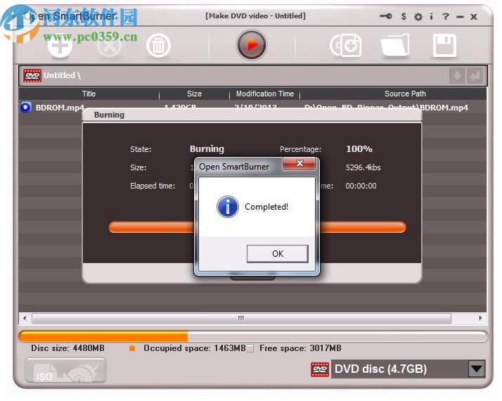The height and width of the screenshot is (401, 502).
Task: Sort by Source Path column header
Action: [x=405, y=94]
